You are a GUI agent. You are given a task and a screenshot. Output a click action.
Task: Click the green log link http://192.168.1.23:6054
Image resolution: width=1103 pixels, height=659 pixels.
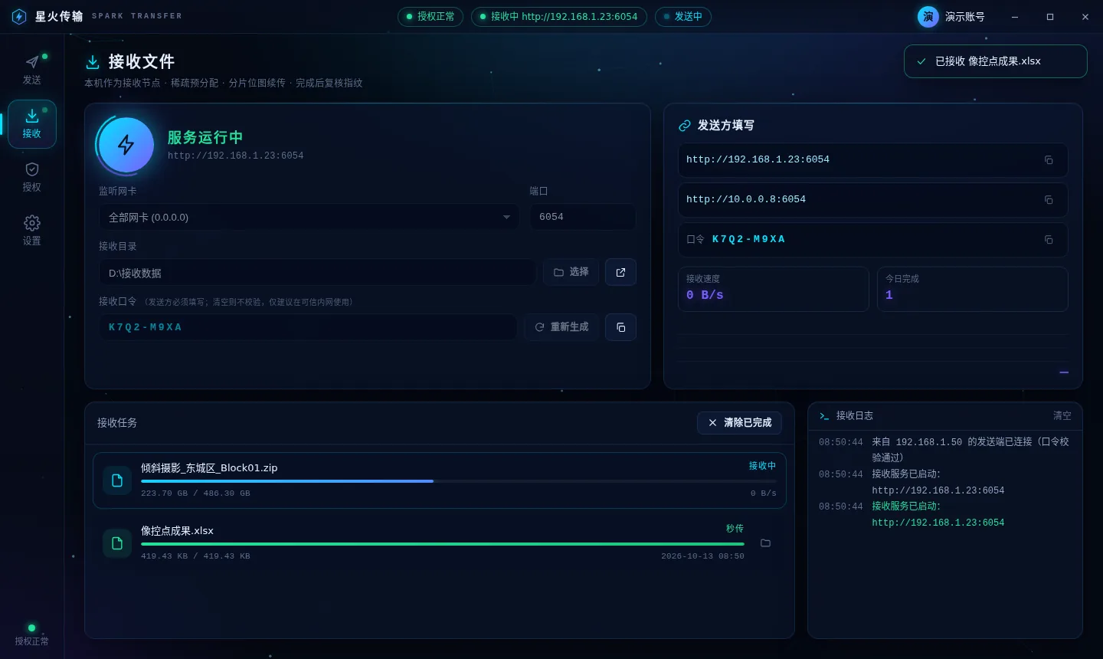938,523
